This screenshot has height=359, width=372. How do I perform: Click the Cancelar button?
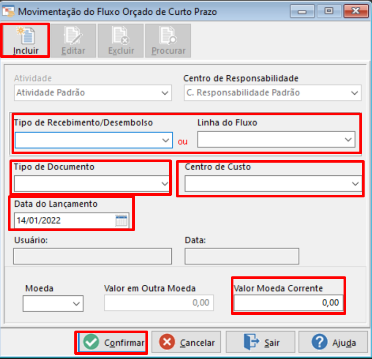186,342
